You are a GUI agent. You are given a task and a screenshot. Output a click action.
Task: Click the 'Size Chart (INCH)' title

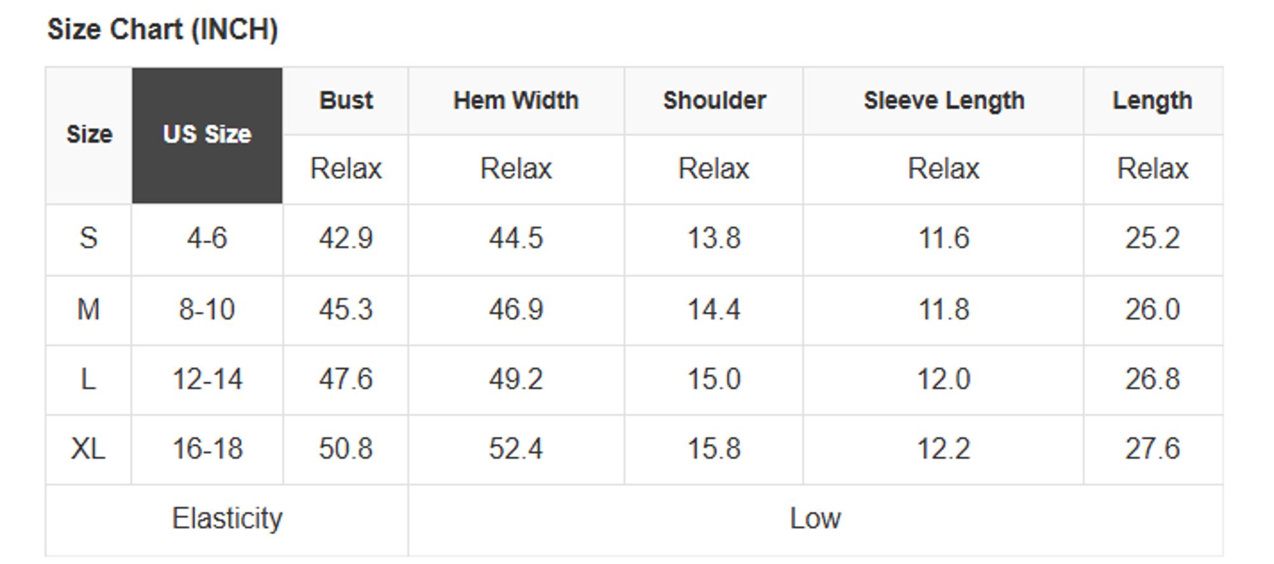coord(162,30)
